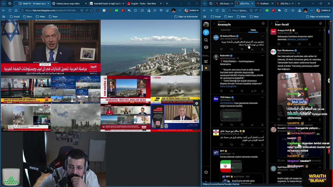Open more options on Bedrettin post
Image resolution: width=333 pixels, height=187 pixels.
point(262,56)
